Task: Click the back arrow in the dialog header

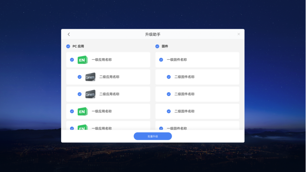Action: pyautogui.click(x=69, y=34)
